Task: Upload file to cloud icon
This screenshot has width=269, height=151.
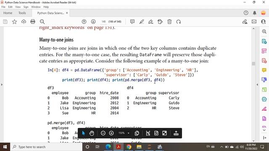Action: [x=24, y=21]
